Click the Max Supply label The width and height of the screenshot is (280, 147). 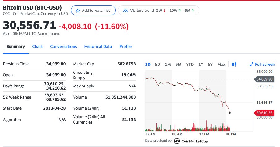coord(83,86)
